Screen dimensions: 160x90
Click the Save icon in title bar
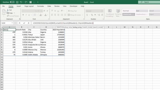[17, 2]
